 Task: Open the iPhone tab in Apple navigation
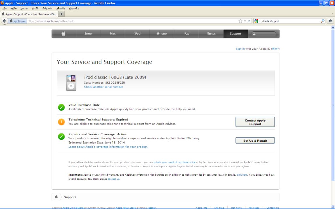click(162, 34)
